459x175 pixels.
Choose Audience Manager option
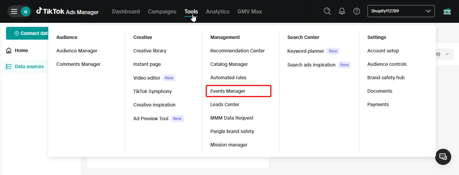click(x=77, y=51)
